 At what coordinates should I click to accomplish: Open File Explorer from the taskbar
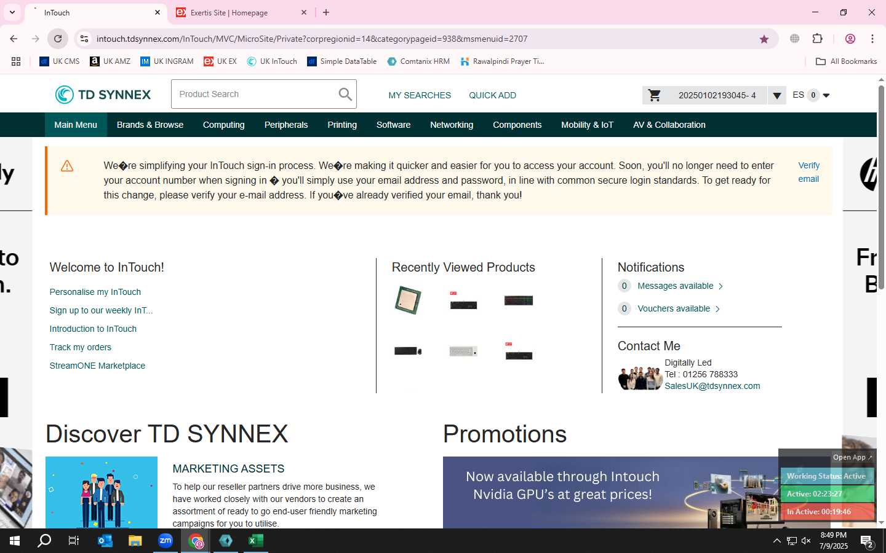click(x=135, y=541)
